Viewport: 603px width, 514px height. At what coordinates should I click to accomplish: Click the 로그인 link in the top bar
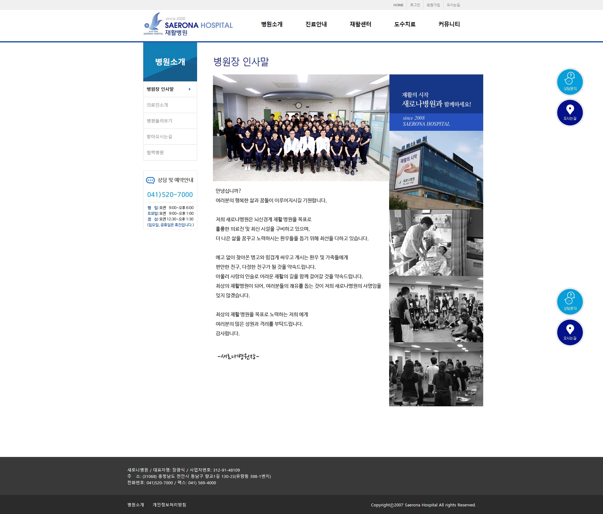[415, 5]
